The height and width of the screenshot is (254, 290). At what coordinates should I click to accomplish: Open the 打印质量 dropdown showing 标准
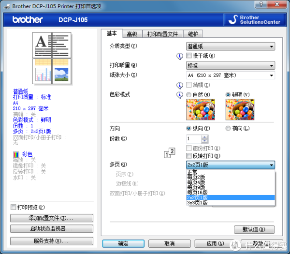coord(231,65)
